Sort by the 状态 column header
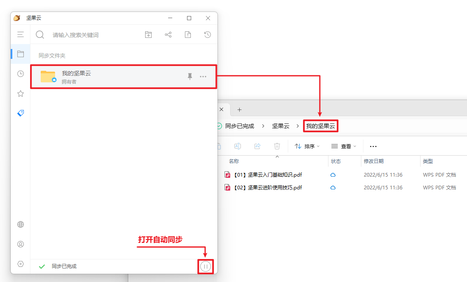 pyautogui.click(x=335, y=161)
